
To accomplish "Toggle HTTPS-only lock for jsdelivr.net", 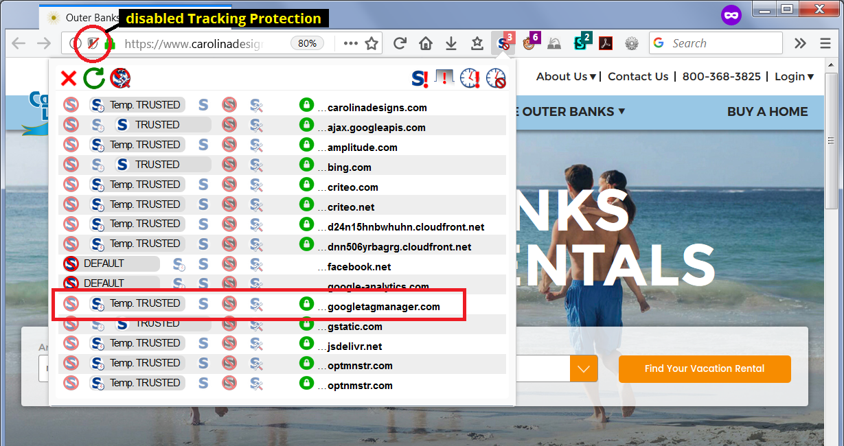I will pyautogui.click(x=306, y=343).
